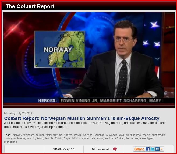Click the red comment bubble icon
The width and height of the screenshot is (177, 154).
tap(115, 149)
